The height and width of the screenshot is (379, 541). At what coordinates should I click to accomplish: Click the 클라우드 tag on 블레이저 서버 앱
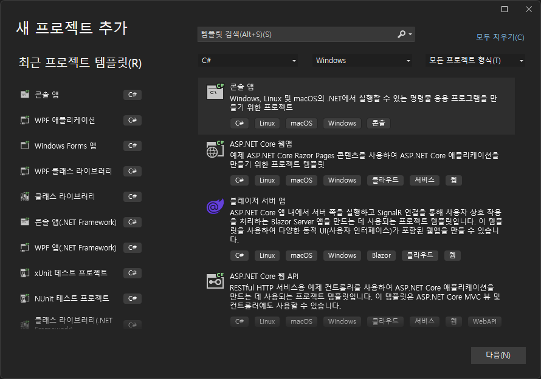tap(420, 255)
